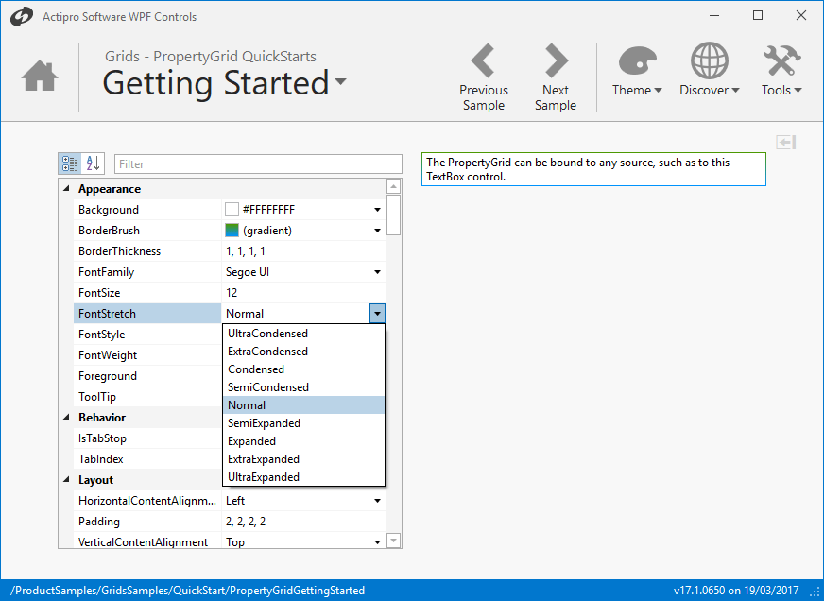The image size is (824, 601).
Task: Click the Home icon in the toolbar
Action: [39, 76]
